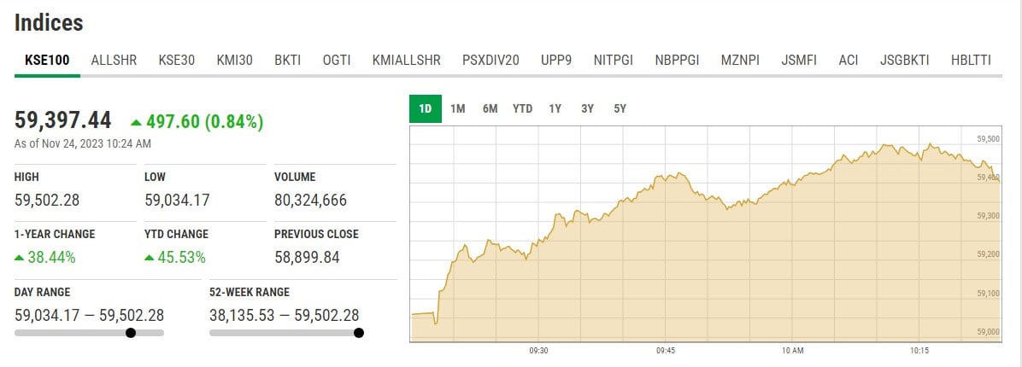This screenshot has height=367, width=1022.
Task: Open the KSE30 index tab
Action: (x=177, y=61)
